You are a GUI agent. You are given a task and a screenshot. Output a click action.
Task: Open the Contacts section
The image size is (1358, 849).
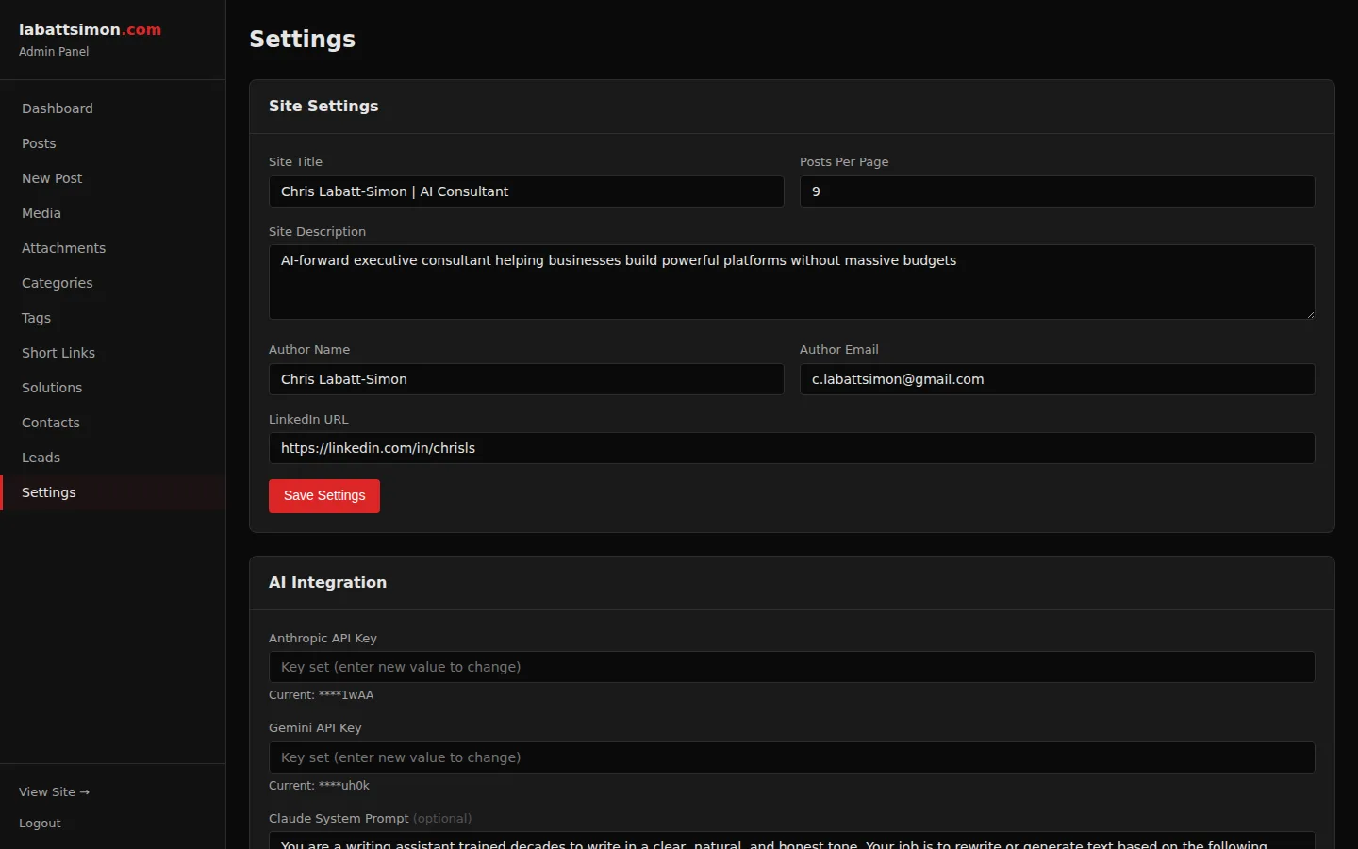50,422
